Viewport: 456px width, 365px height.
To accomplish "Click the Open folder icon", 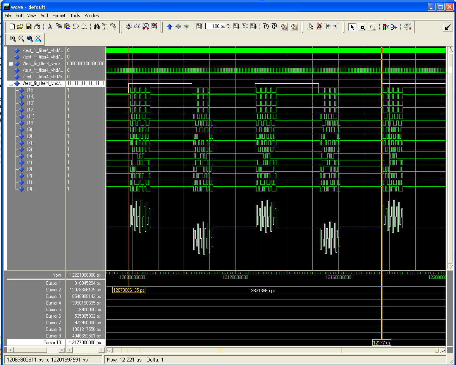I will 20,27.
